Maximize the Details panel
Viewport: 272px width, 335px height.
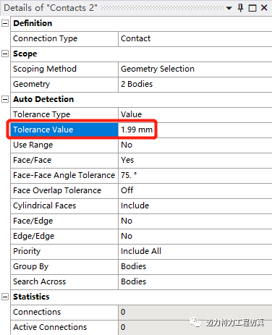coord(252,8)
